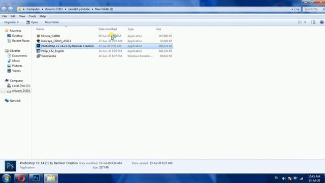This screenshot has height=183, width=325.
Task: Sort files by Date modified column
Action: tap(108, 29)
